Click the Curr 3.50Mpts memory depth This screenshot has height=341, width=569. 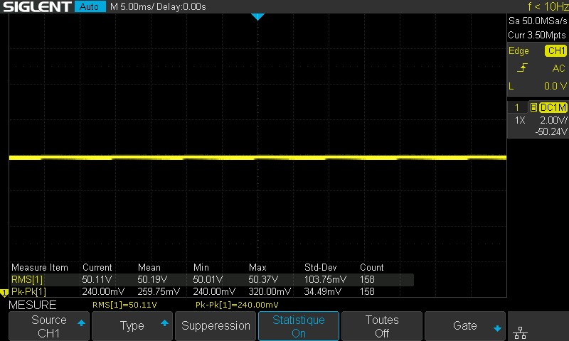[537, 35]
